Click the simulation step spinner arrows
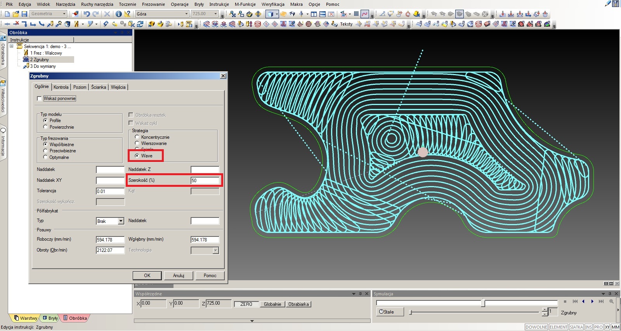621x331 pixels. 545,312
